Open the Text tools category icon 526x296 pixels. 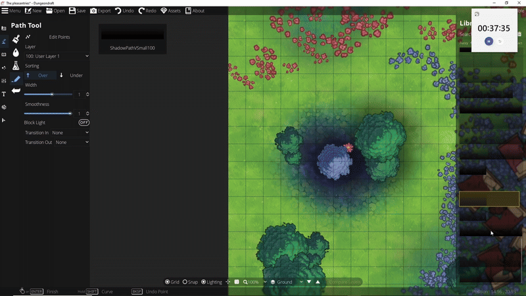click(x=4, y=94)
